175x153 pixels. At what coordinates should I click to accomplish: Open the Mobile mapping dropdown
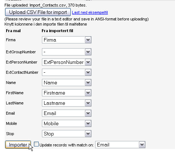[x=67, y=123]
